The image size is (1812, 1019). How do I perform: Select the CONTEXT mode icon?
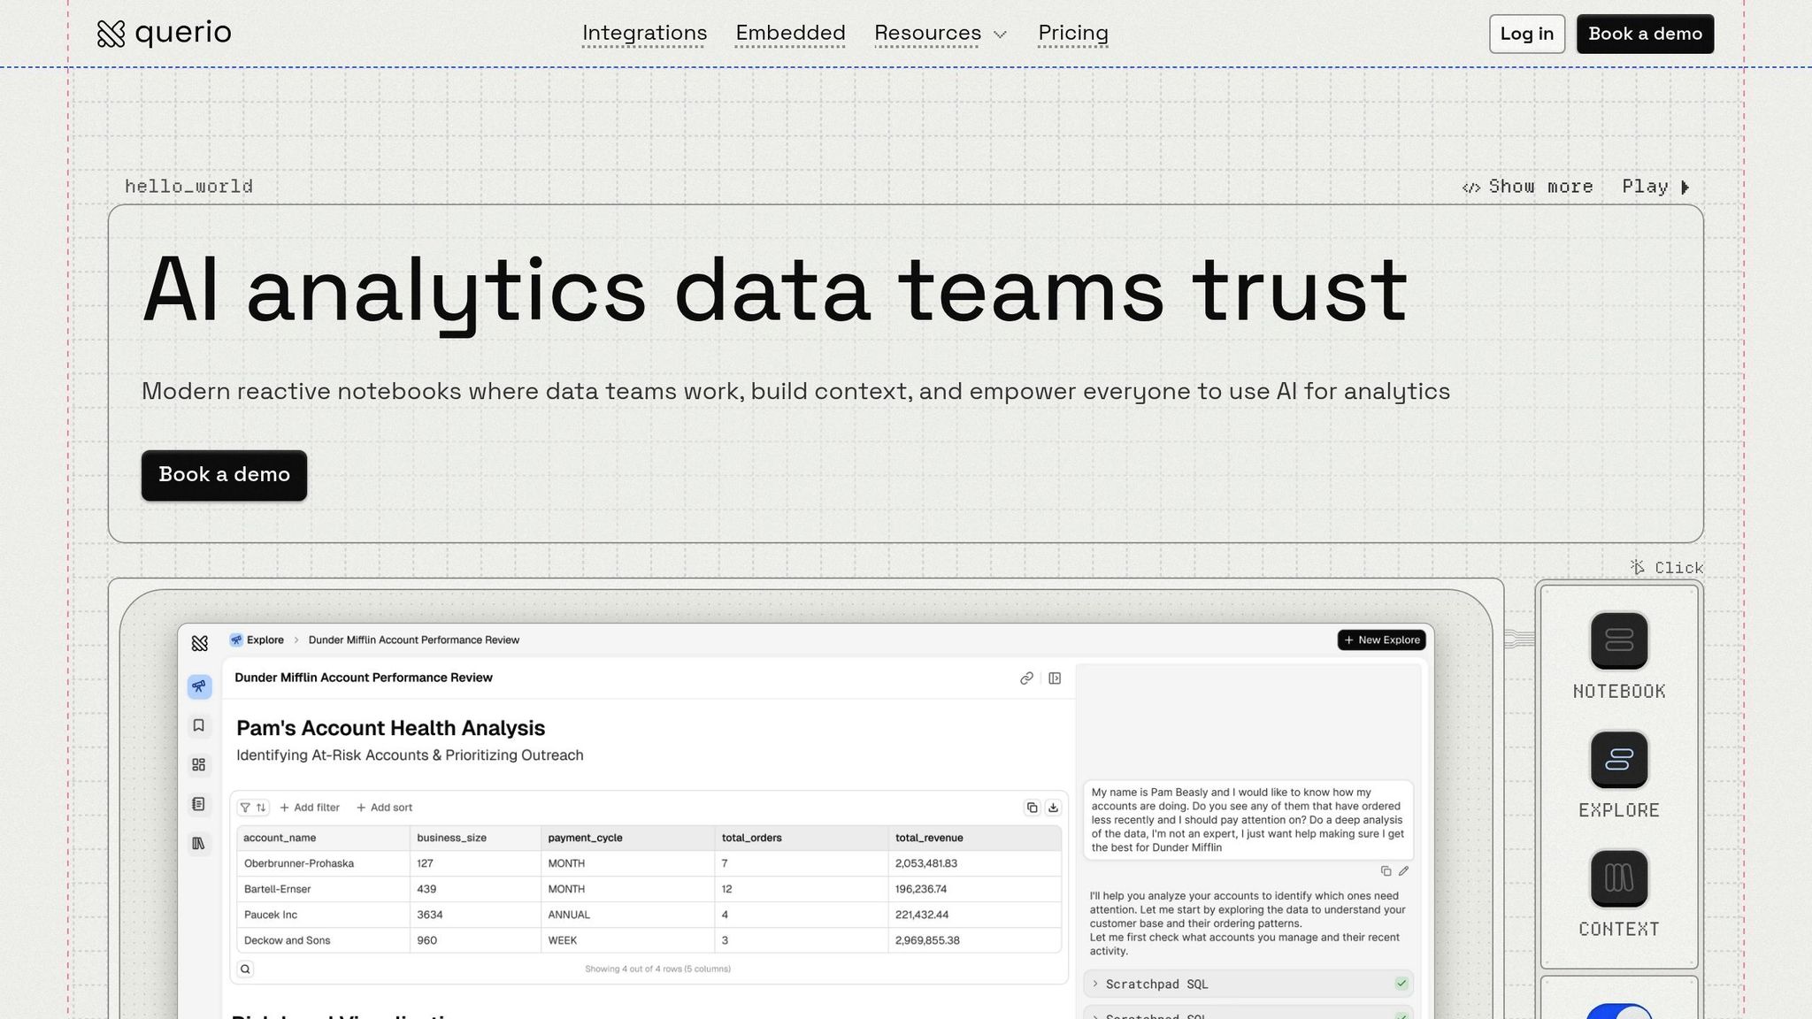(x=1618, y=878)
